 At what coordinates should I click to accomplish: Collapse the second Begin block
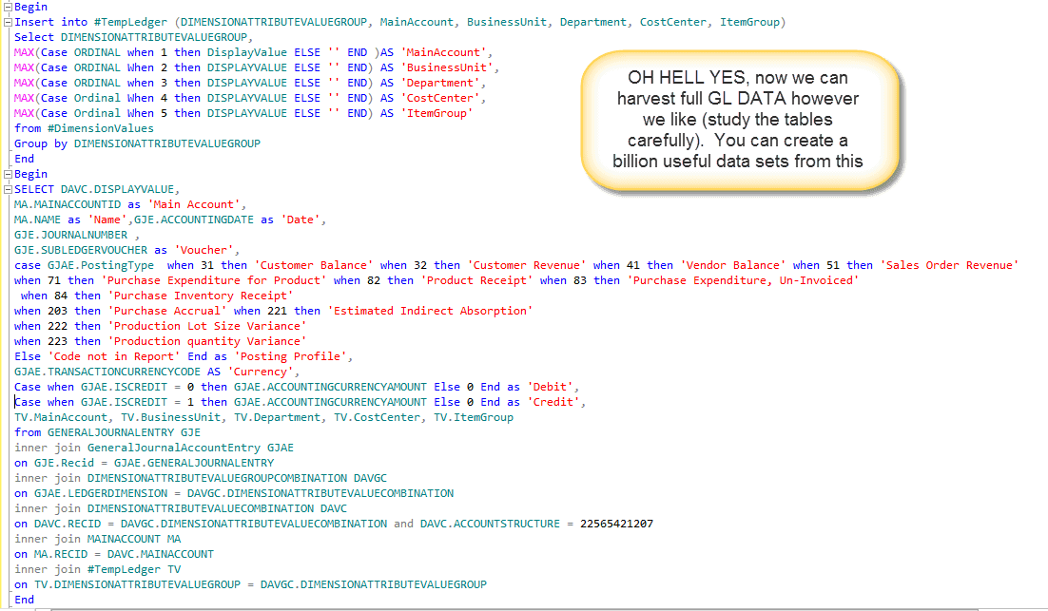coord(8,174)
